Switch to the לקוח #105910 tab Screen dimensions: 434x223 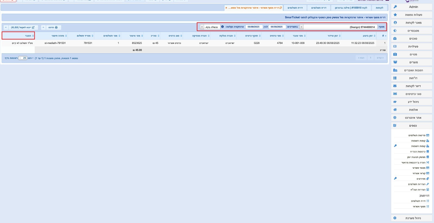click(351, 8)
